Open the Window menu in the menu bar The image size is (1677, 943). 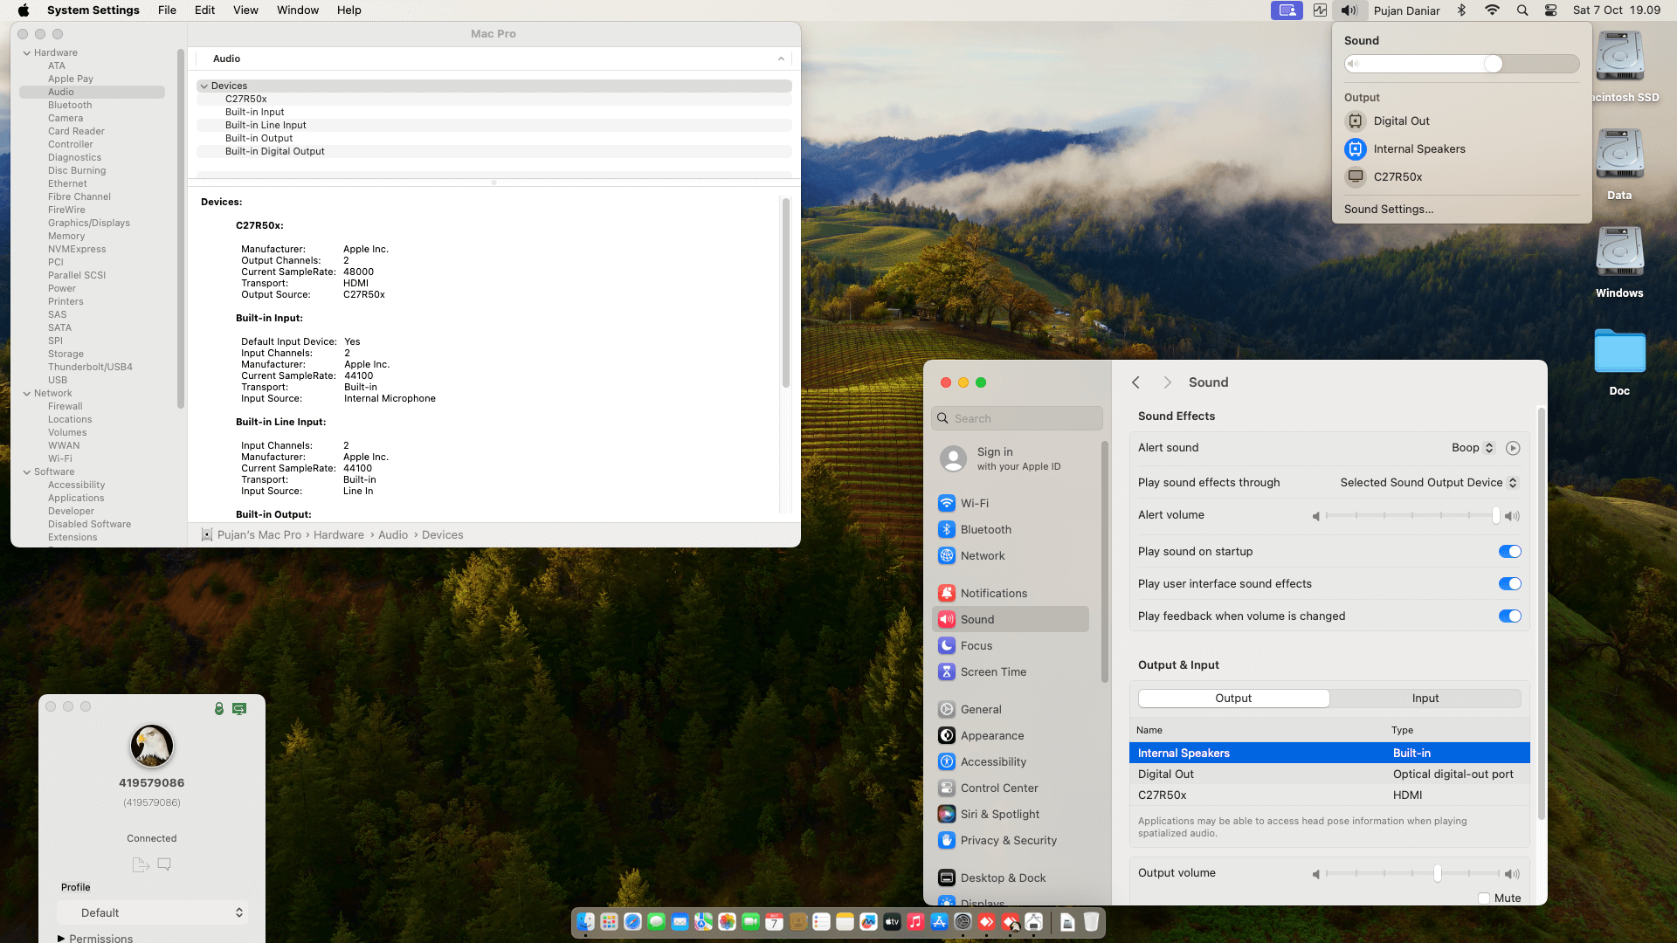coord(298,10)
